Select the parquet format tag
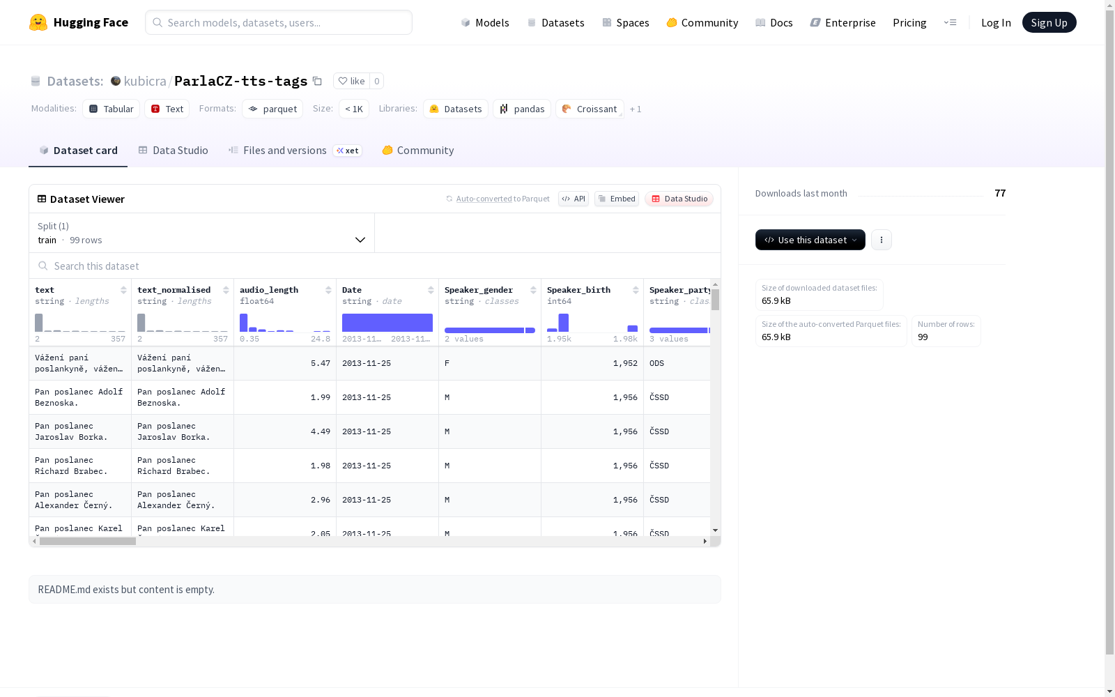Viewport: 1115px width, 697px height. tap(272, 109)
